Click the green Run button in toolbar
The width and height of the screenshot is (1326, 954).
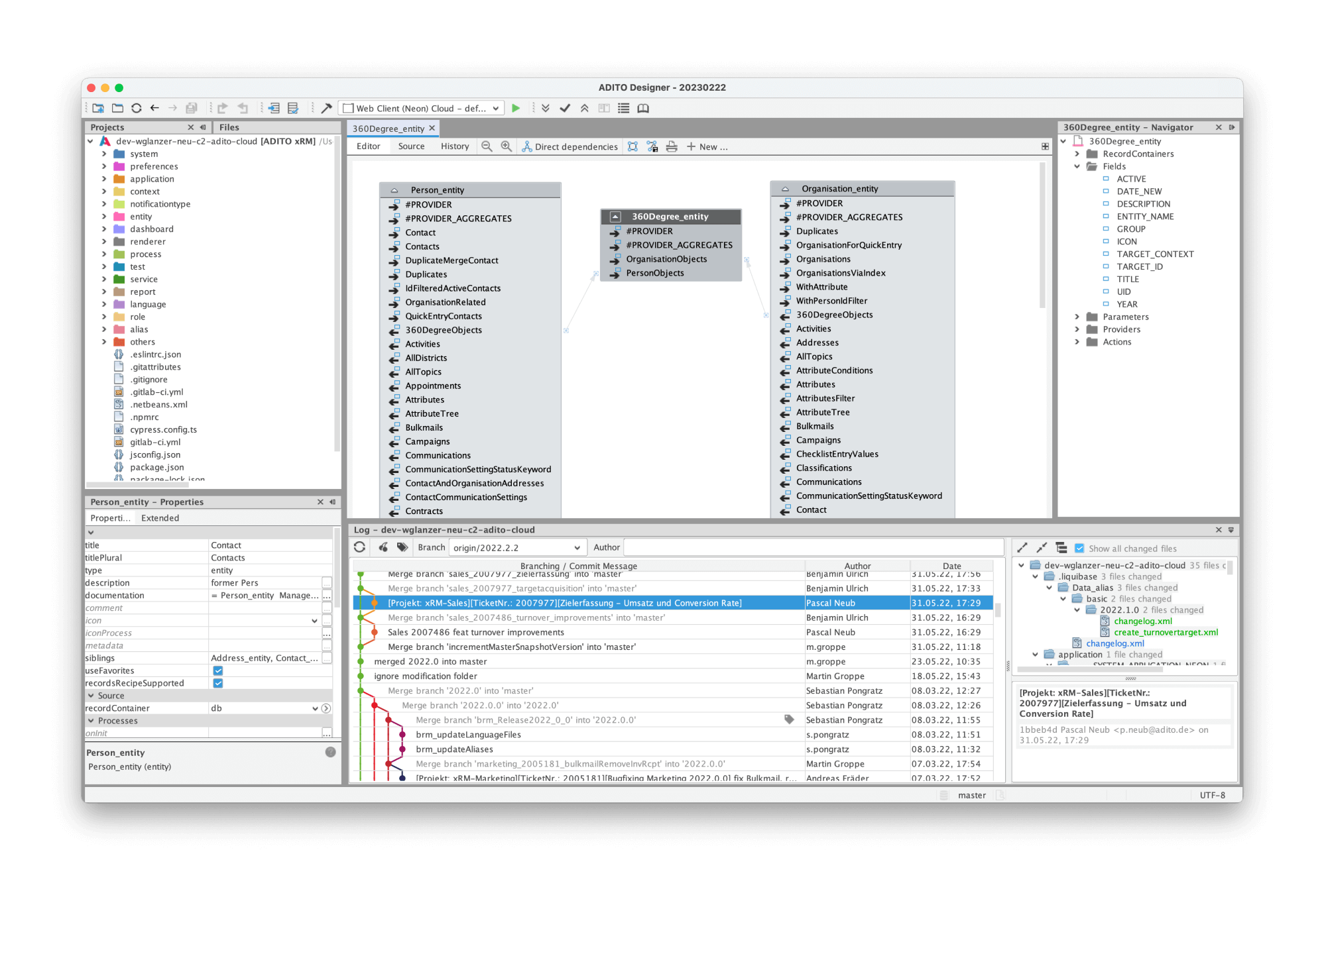516,108
